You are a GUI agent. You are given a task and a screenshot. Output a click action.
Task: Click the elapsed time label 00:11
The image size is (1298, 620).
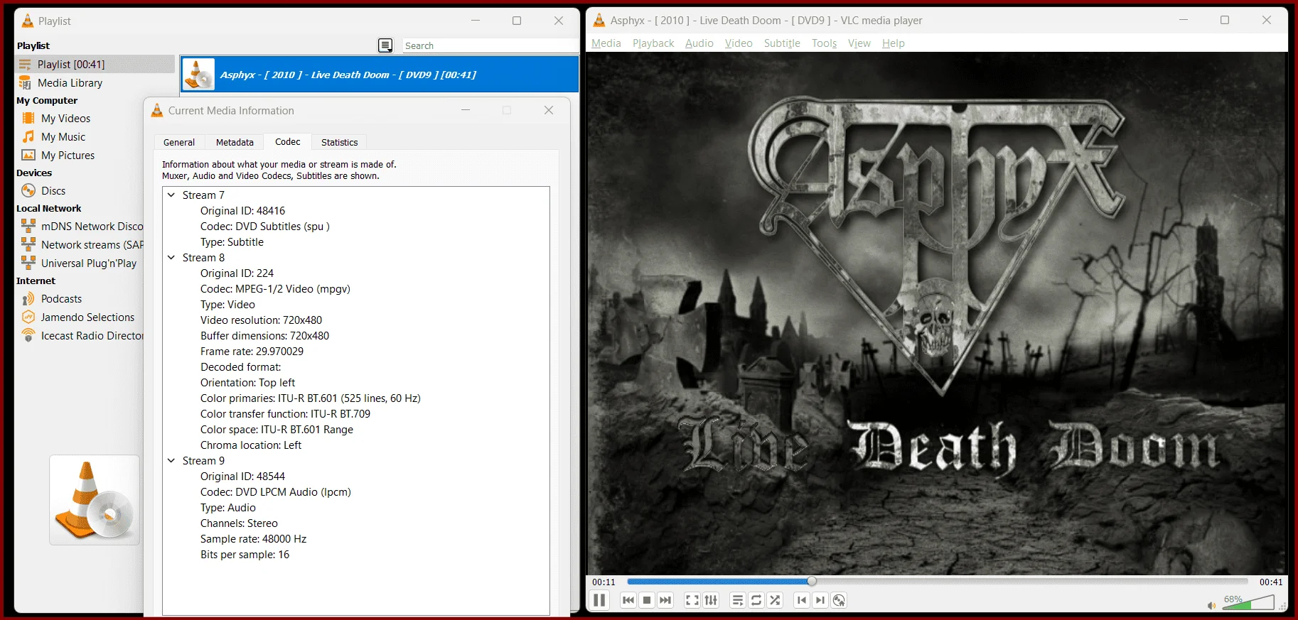604,582
